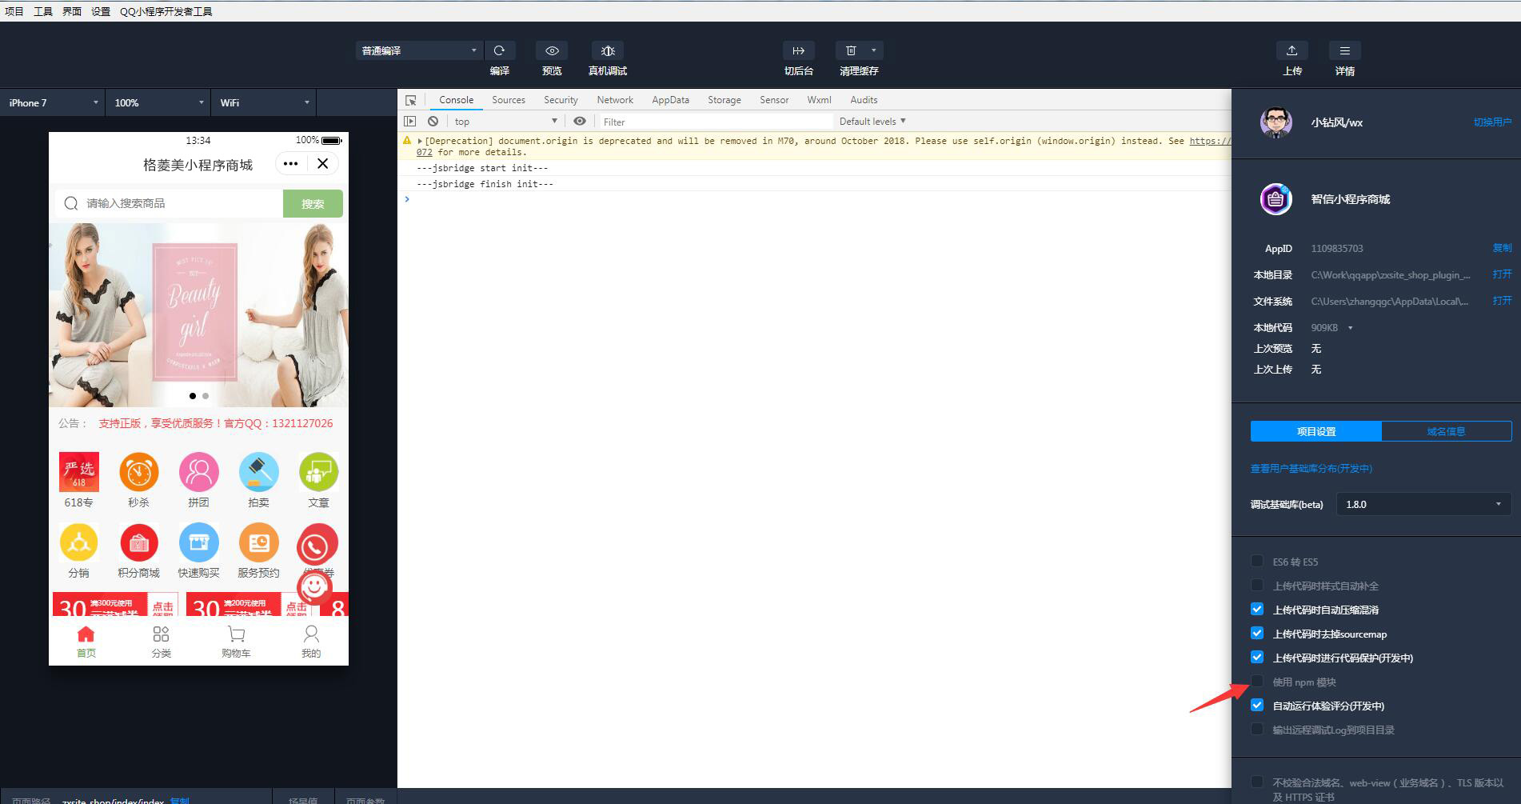Open the simulator three-dots menu

coord(290,164)
